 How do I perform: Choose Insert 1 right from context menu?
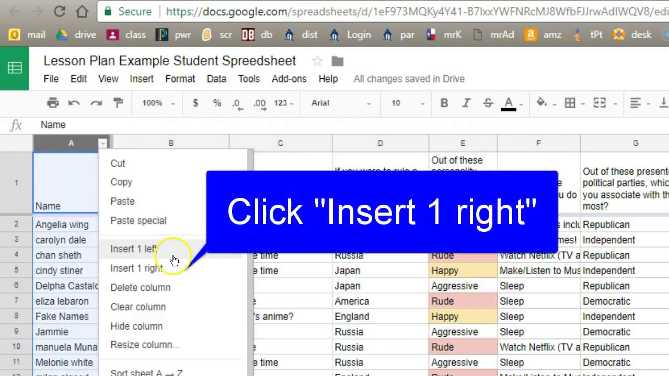[x=136, y=268]
